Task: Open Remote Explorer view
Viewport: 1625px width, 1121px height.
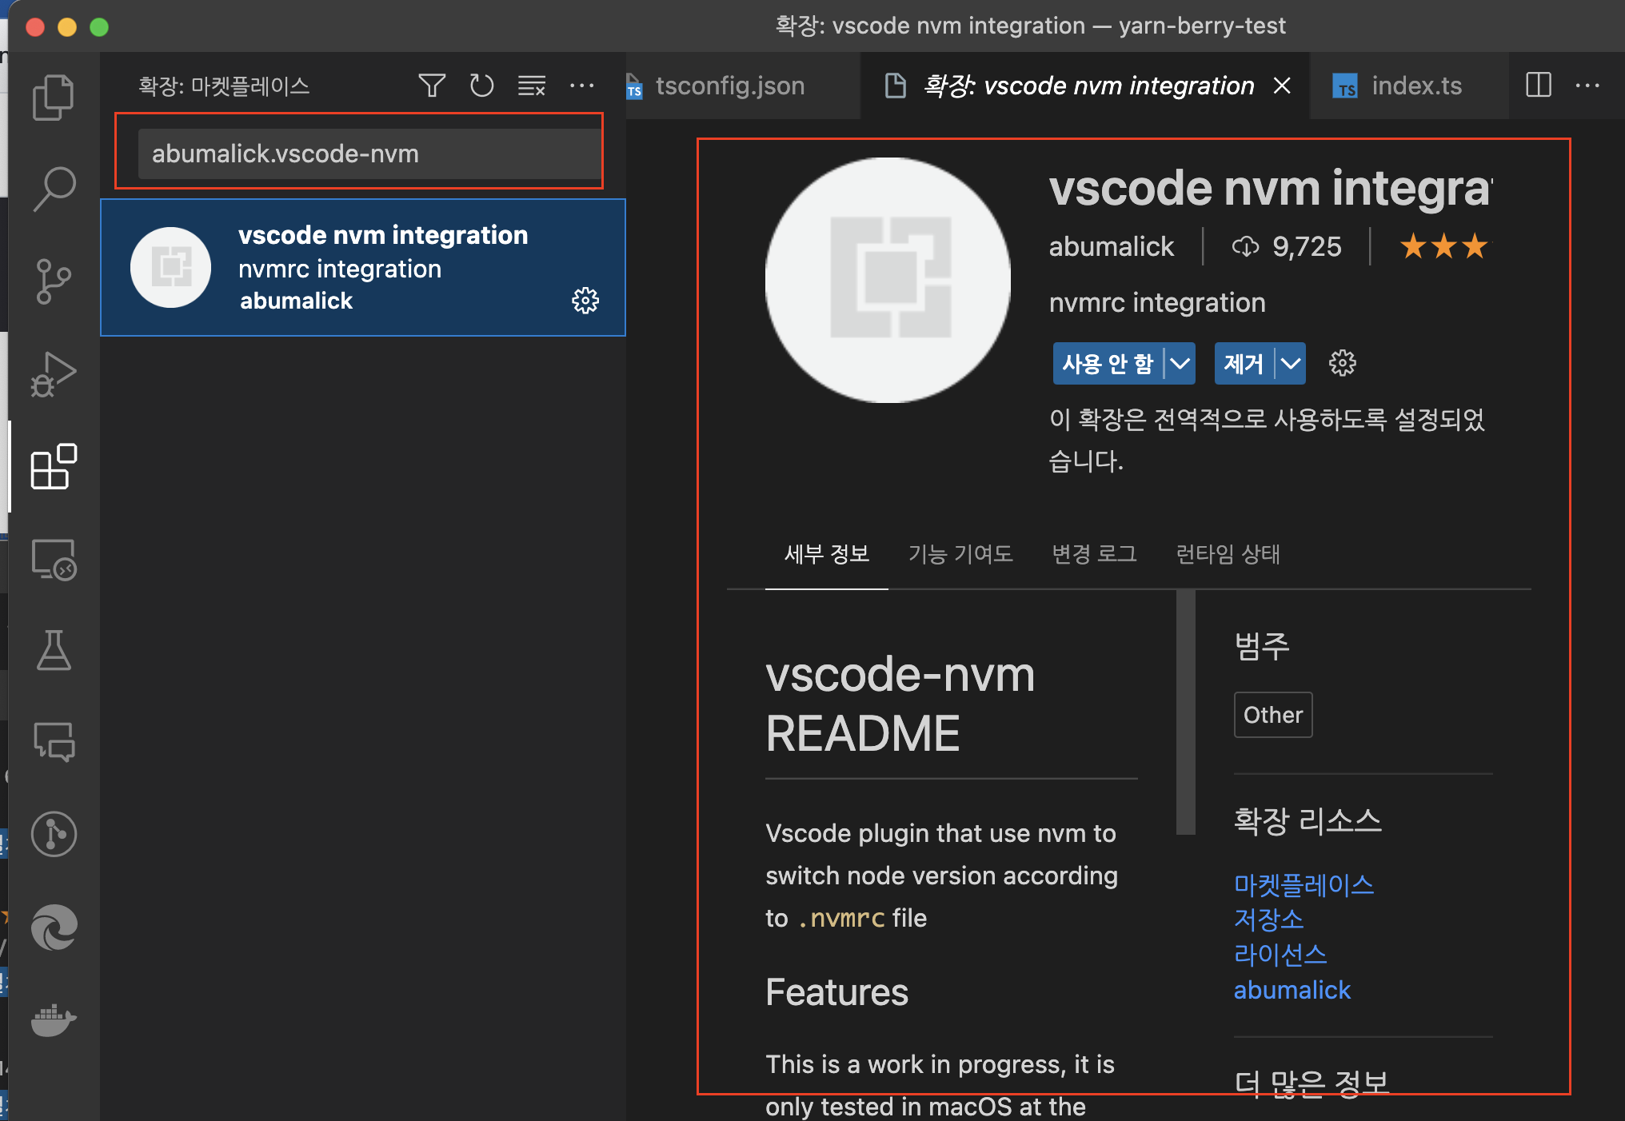Action: (54, 559)
